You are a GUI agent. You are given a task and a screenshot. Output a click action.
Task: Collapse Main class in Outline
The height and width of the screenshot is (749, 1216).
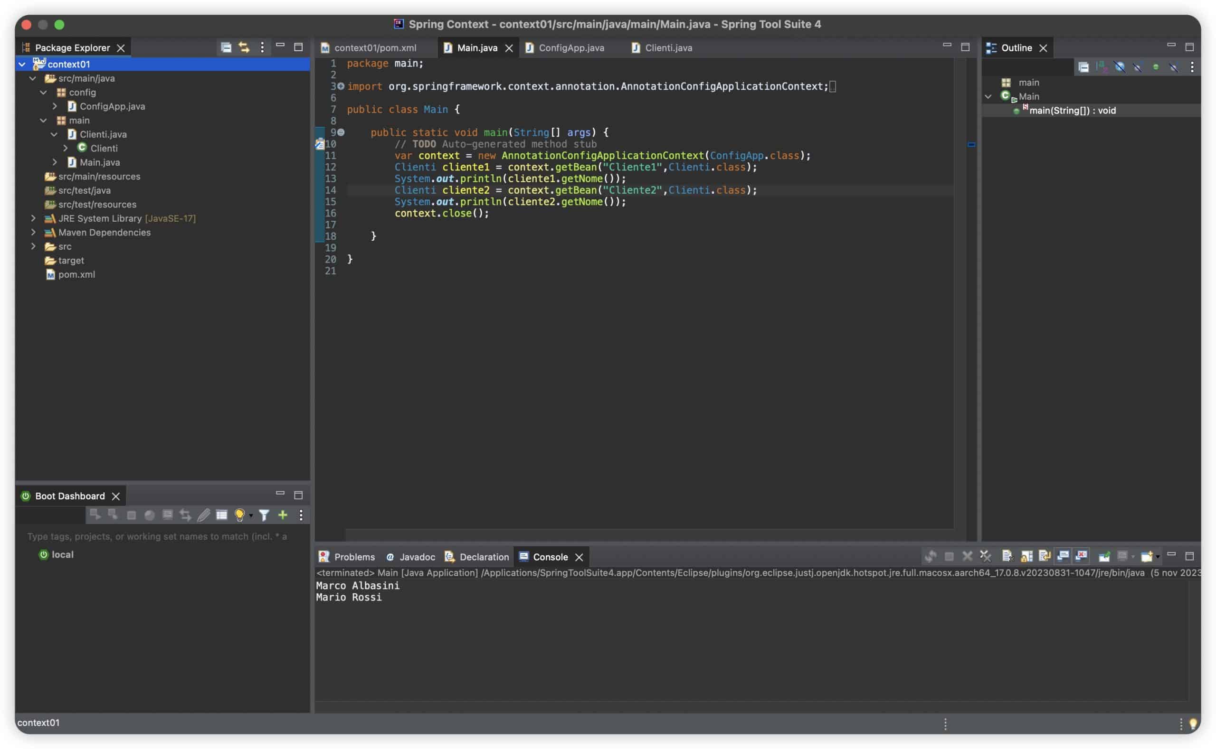[988, 97]
